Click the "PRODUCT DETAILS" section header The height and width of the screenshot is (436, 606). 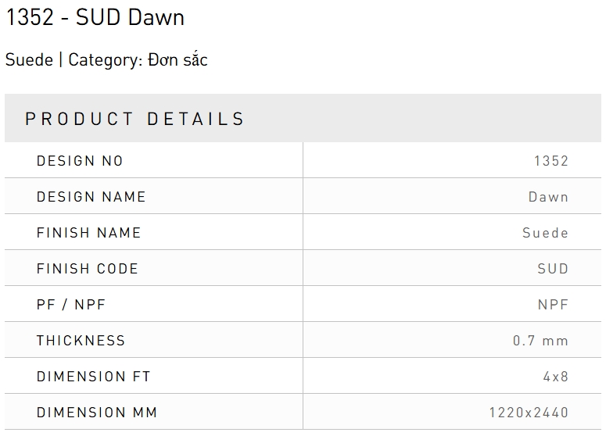point(135,119)
